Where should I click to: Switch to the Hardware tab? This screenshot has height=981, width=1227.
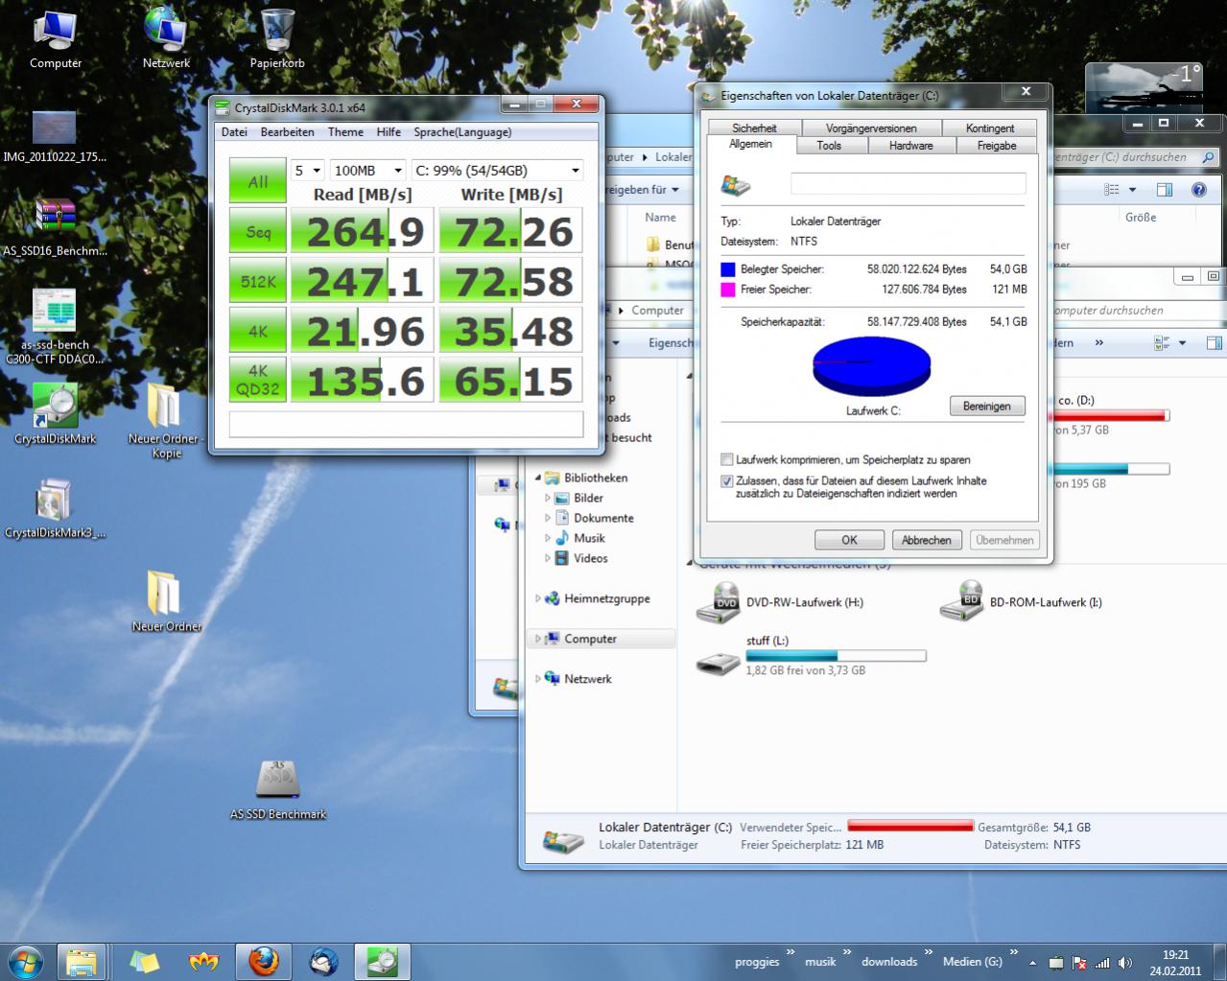point(910,146)
